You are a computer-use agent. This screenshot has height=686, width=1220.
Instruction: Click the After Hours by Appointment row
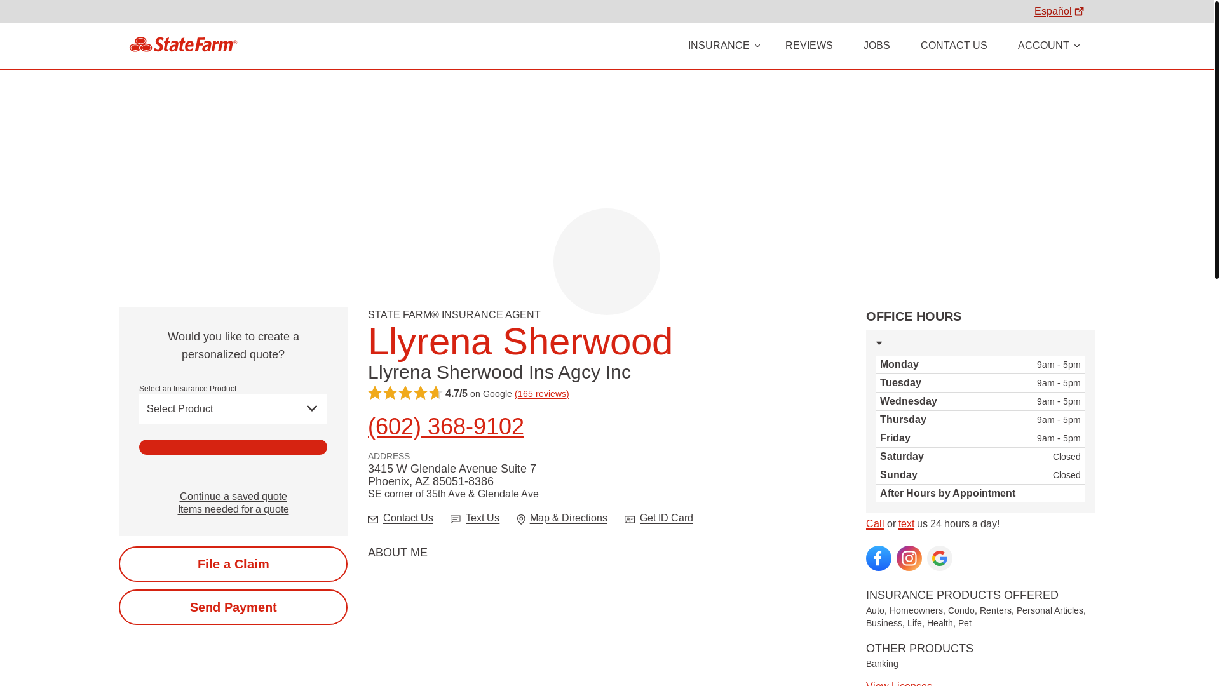point(980,494)
